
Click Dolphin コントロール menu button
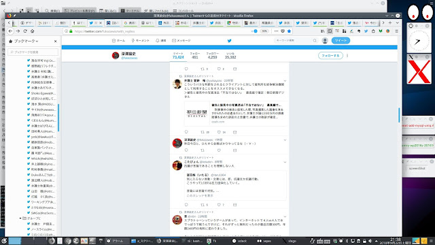pyautogui.click(x=183, y=11)
